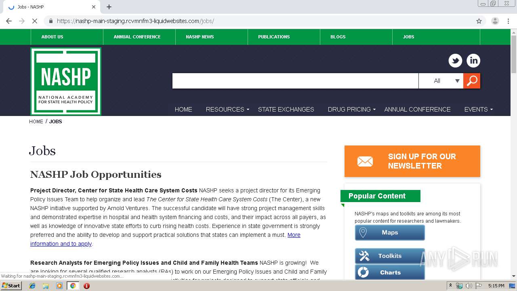This screenshot has height=291, width=517.
Task: Close the Jobs - NASHP tab
Action: tap(94, 7)
